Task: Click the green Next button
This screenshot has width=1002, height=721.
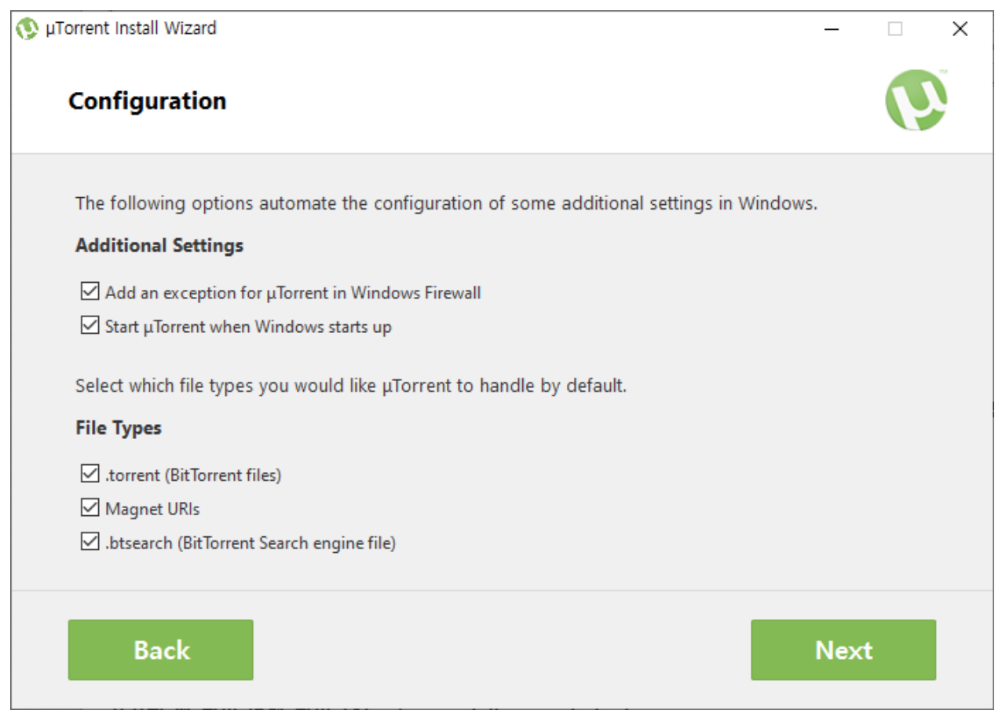Action: coord(843,650)
